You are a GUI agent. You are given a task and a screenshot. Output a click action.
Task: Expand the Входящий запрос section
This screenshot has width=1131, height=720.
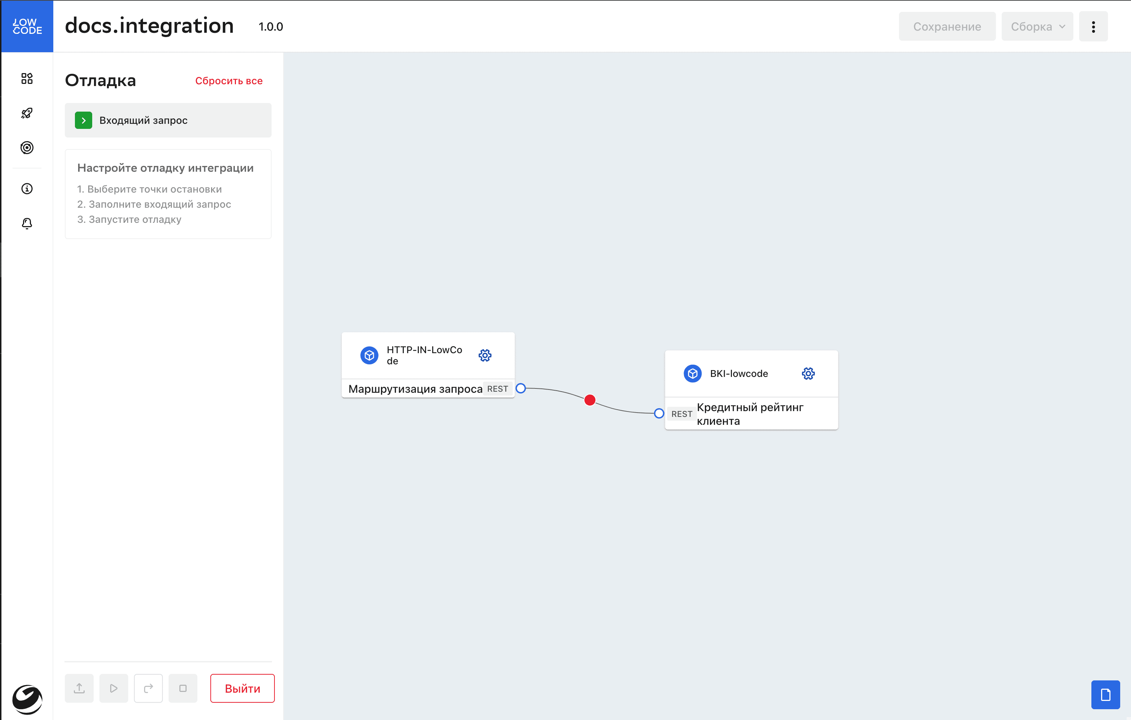coord(84,121)
